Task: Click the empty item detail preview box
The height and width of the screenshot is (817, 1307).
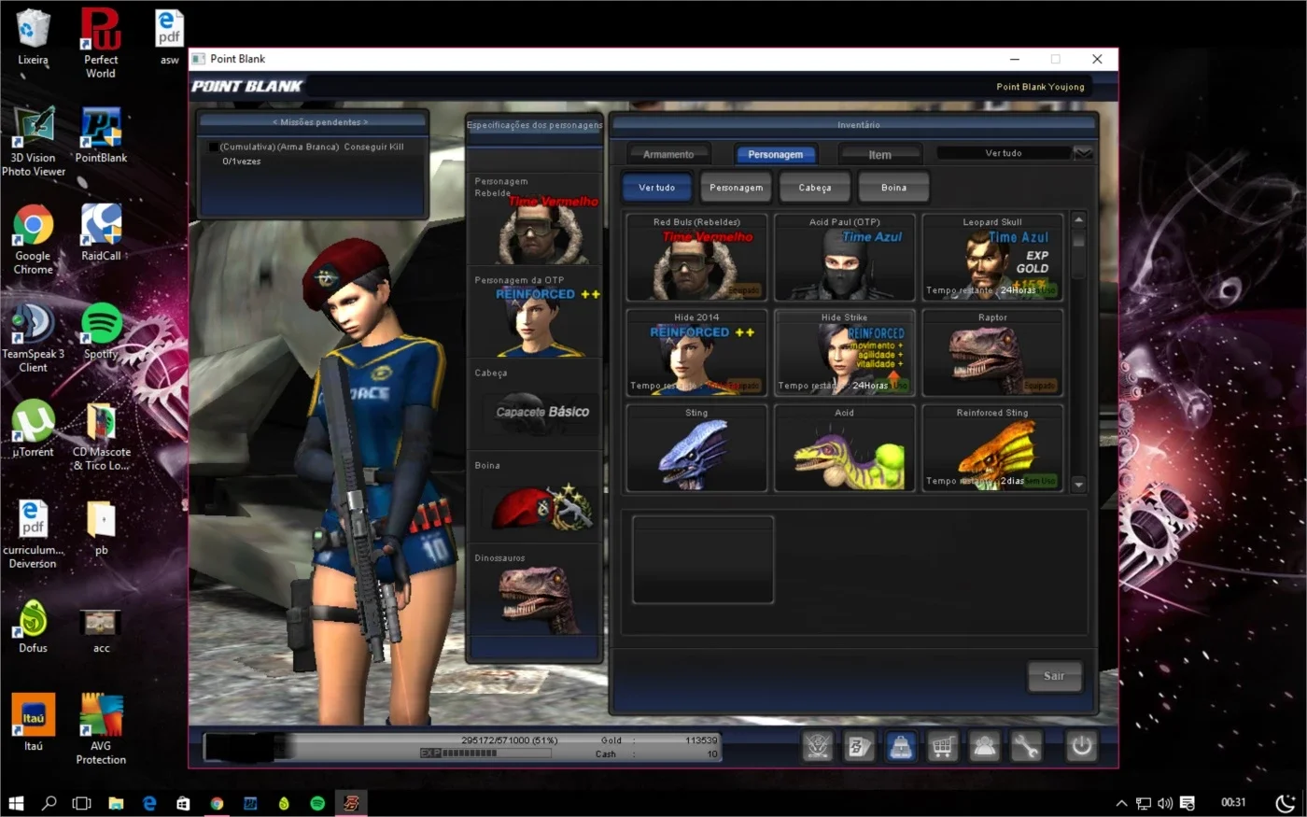Action: click(x=703, y=560)
